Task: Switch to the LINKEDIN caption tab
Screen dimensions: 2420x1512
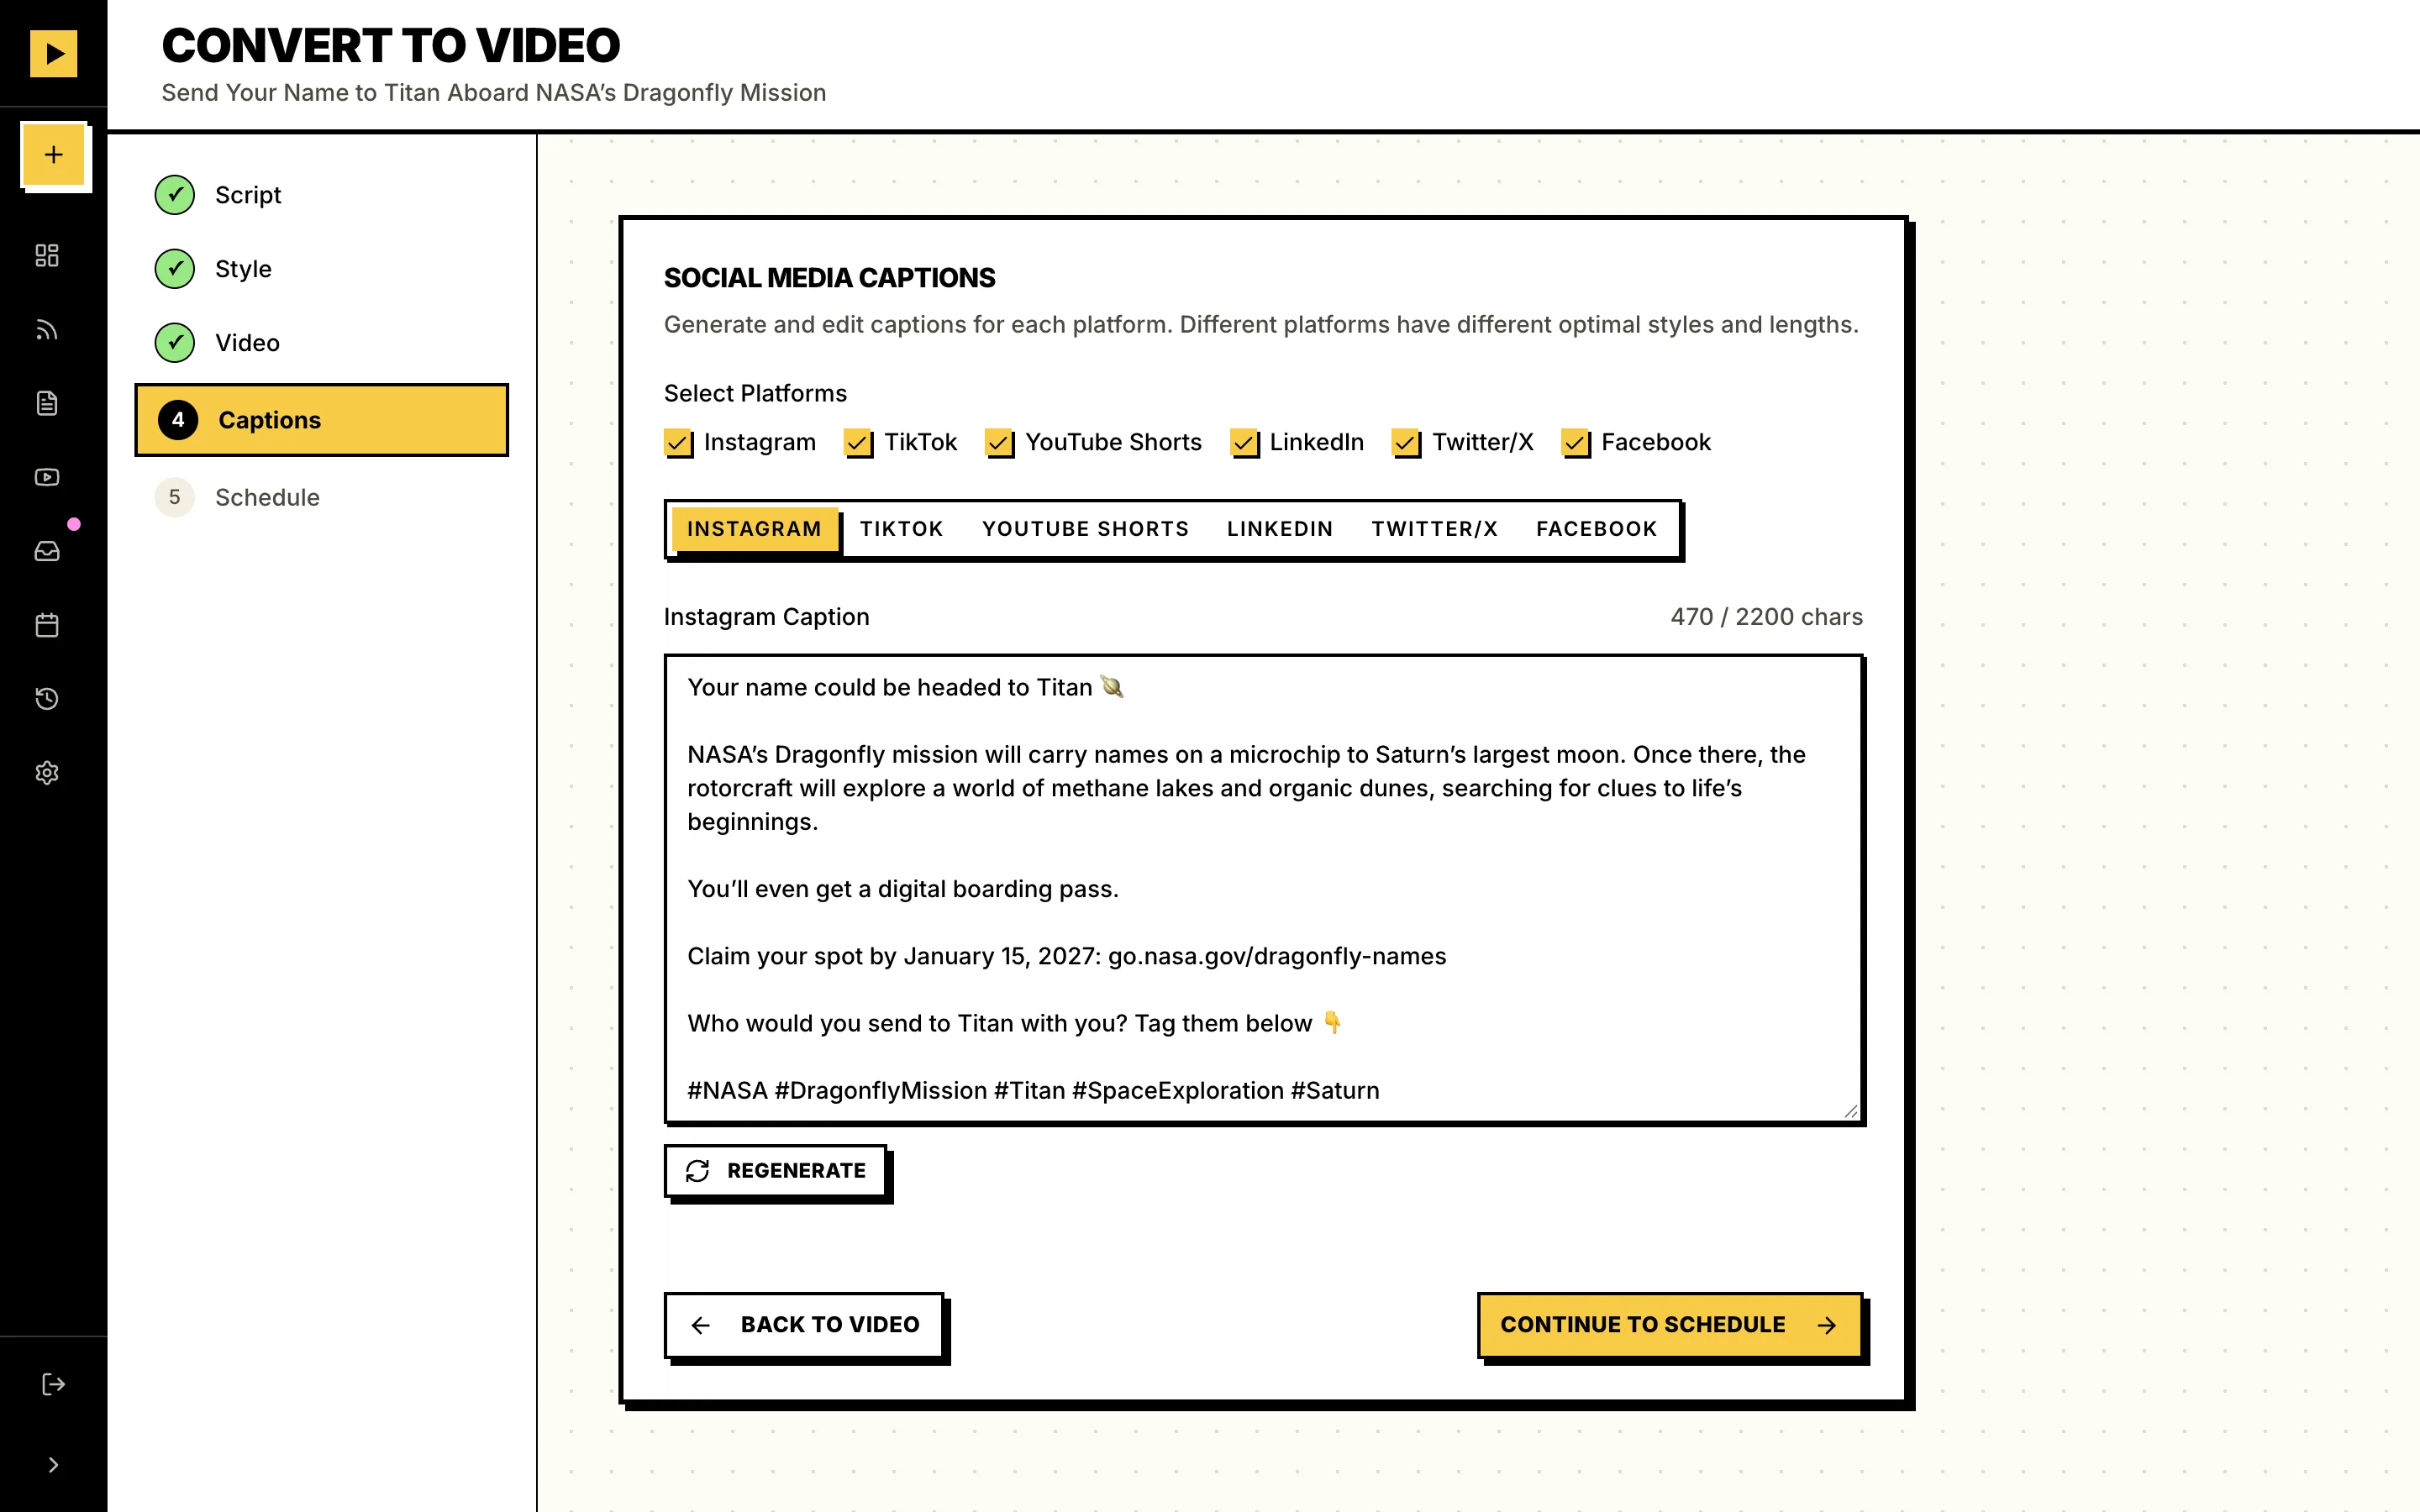Action: [1280, 529]
